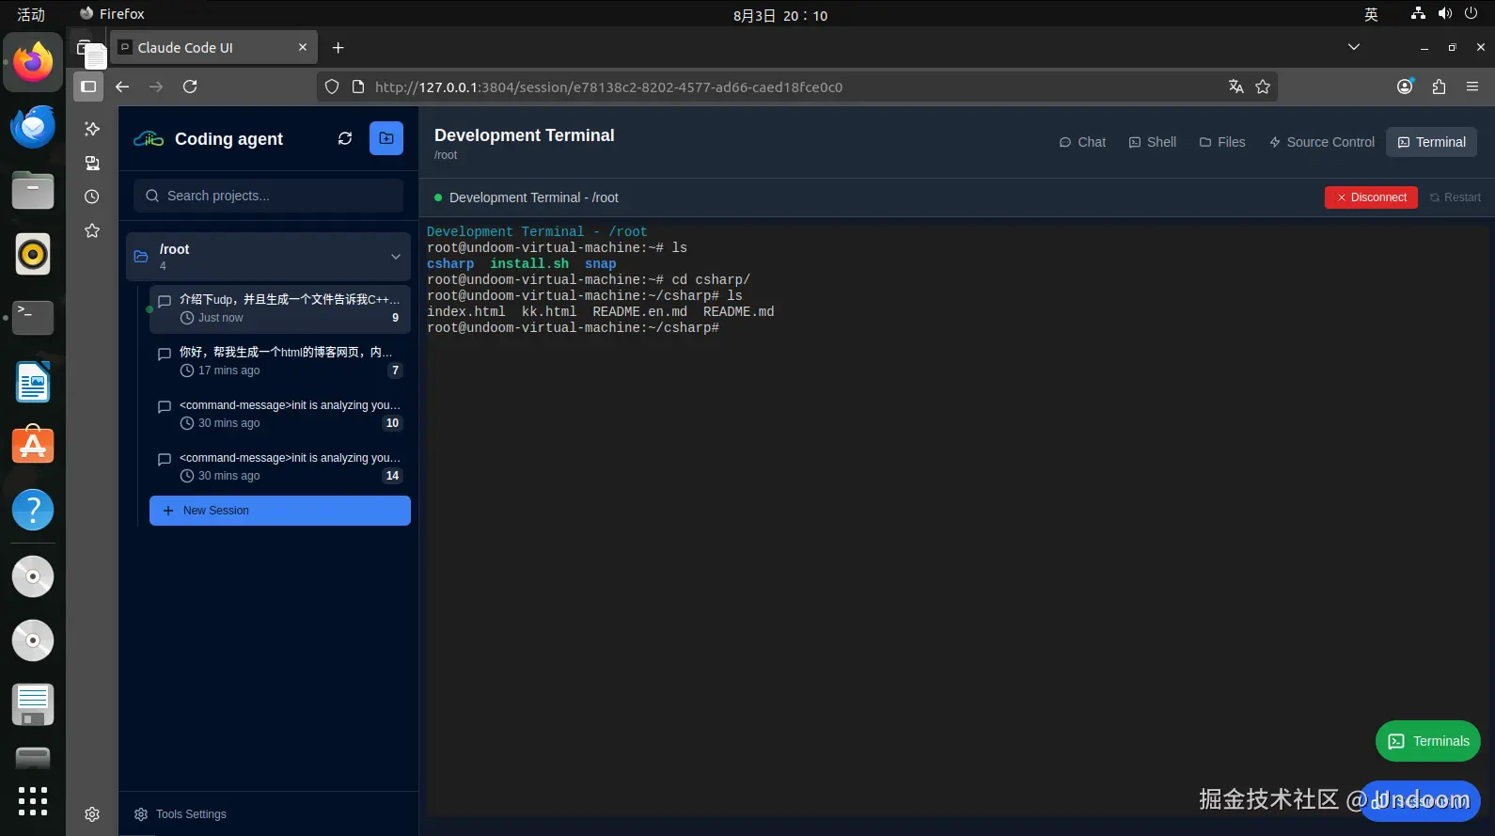The image size is (1495, 836).
Task: Click the green Terminals floating button
Action: pos(1428,741)
